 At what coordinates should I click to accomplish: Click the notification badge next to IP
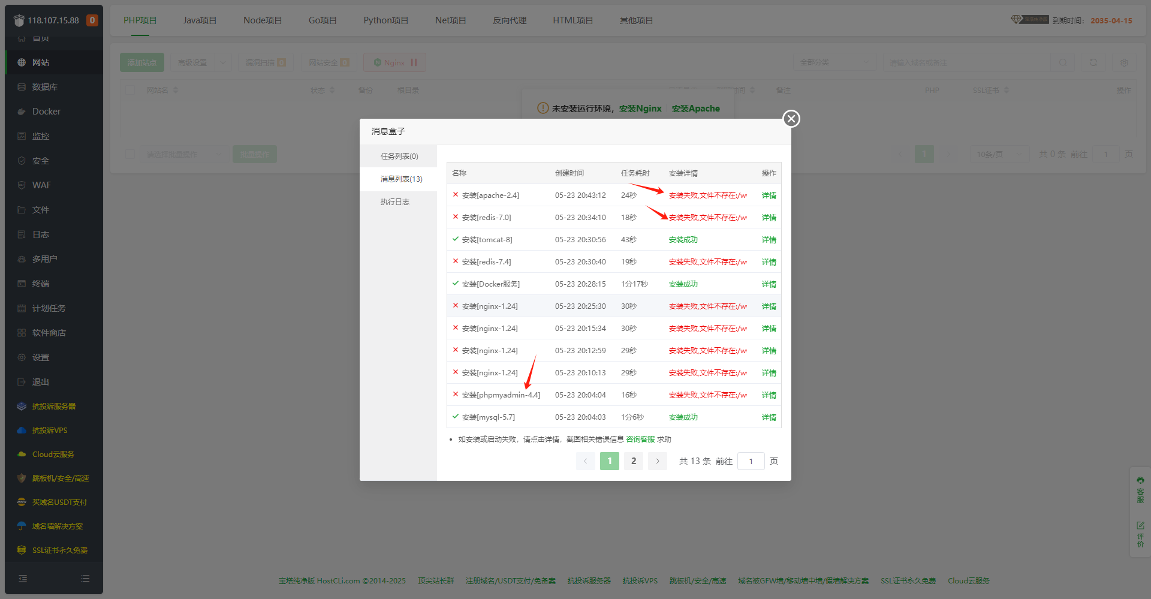(92, 20)
